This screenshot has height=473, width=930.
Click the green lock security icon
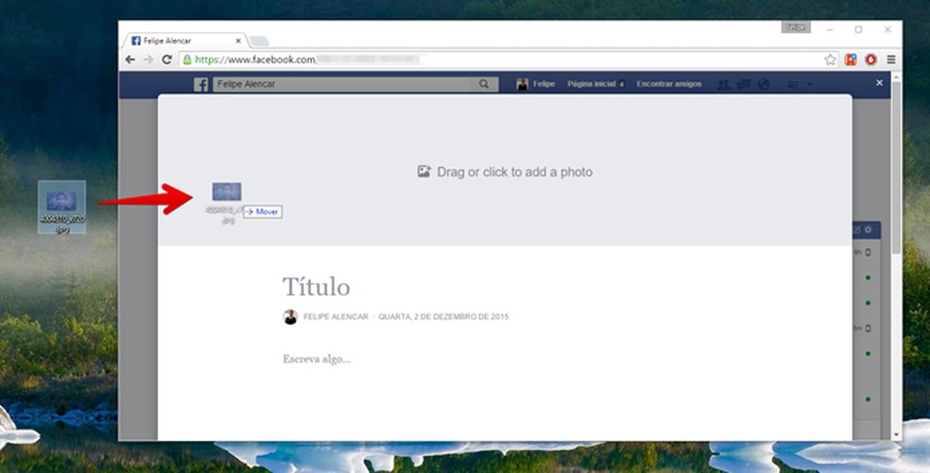[x=187, y=59]
